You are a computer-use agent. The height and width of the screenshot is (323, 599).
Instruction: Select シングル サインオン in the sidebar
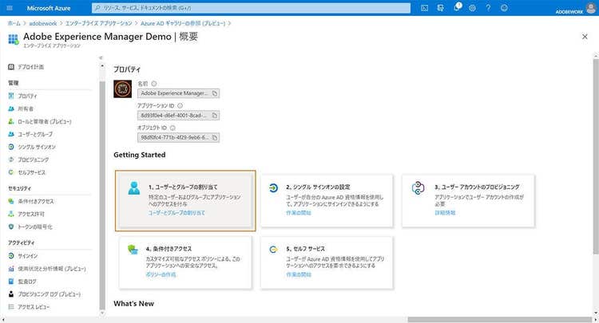click(x=37, y=147)
